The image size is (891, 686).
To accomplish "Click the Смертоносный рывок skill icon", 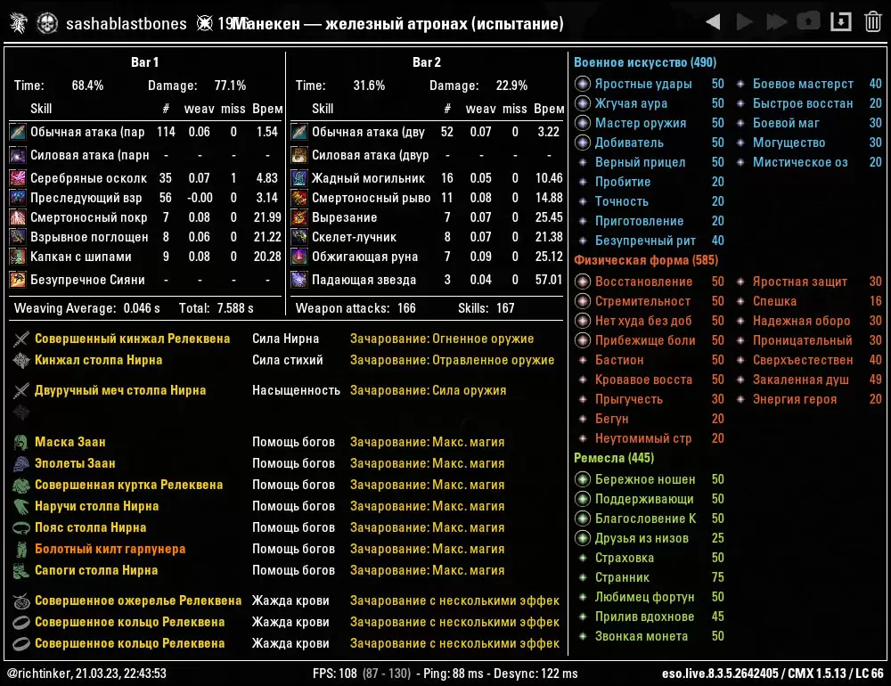I will pos(298,198).
